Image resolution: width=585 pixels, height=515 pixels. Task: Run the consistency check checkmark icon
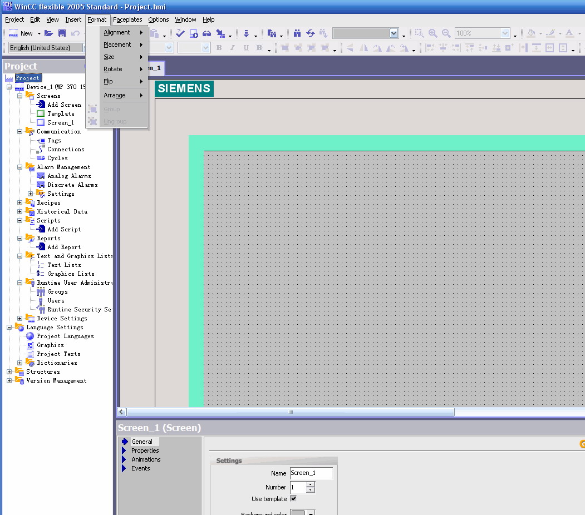click(x=180, y=33)
